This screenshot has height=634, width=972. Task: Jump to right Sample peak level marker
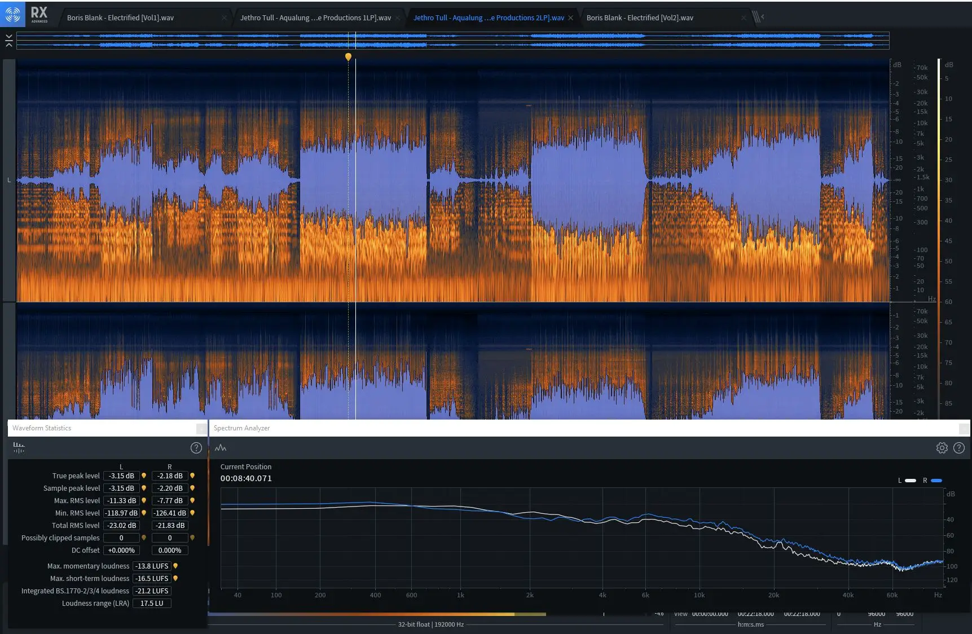pyautogui.click(x=192, y=488)
